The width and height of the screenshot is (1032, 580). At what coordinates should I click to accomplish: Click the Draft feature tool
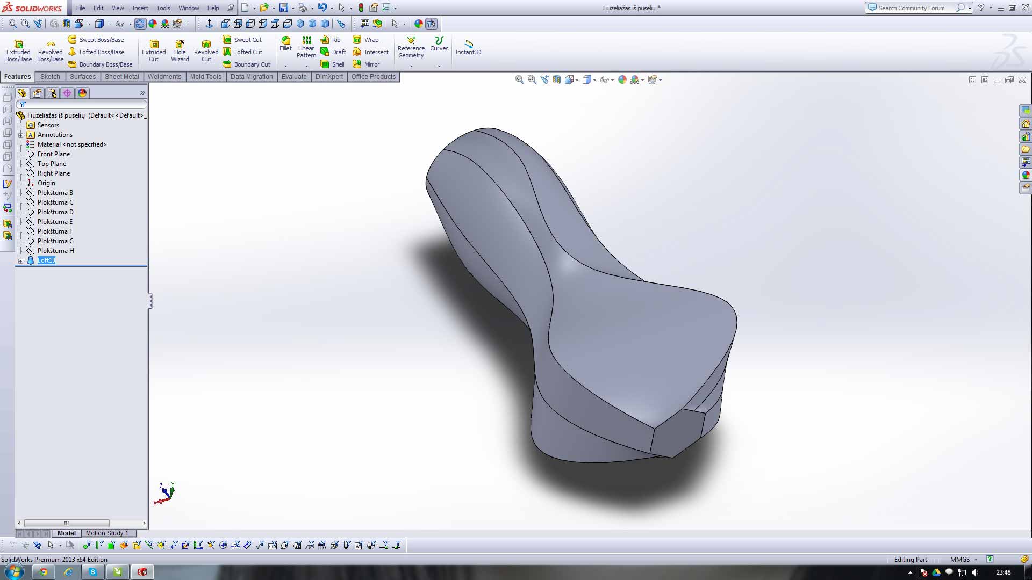coord(333,52)
